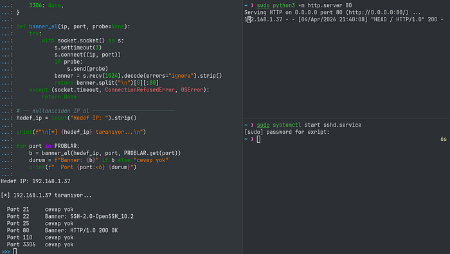Click the 'if probe:' line

68,62
